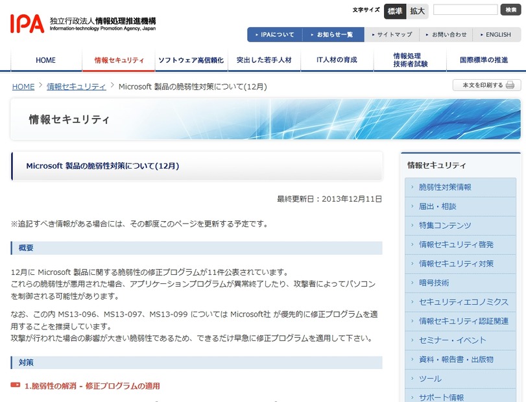The height and width of the screenshot is (402, 526).
Task: Click the red marker beside 1.脆弱性の解消 heading
Action: [16, 385]
